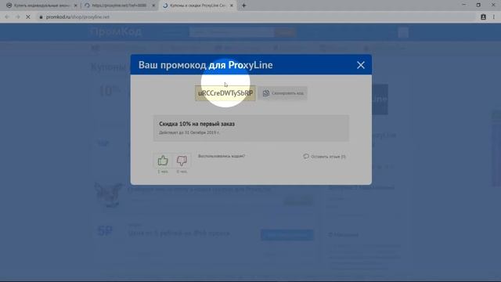Select the promo code uRCCreDWTySbRP field
Viewport: 501px width, 282px height.
click(x=225, y=93)
